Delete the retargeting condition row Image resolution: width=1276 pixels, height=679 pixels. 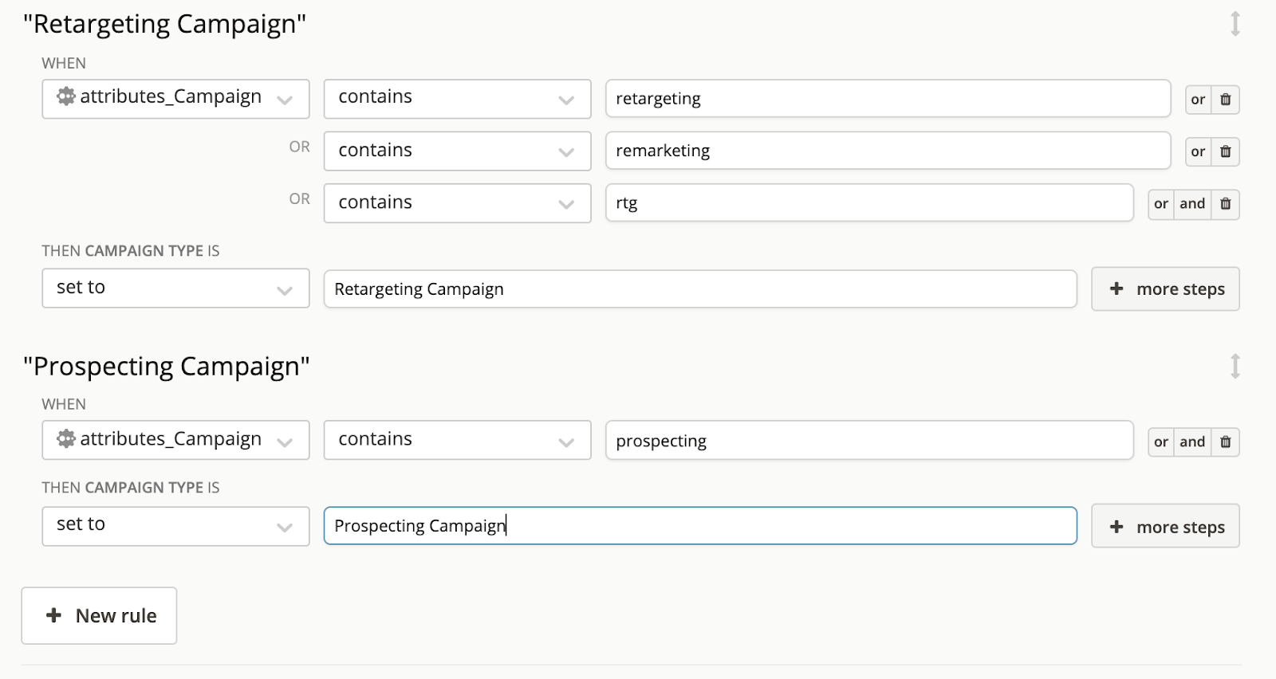tap(1226, 100)
